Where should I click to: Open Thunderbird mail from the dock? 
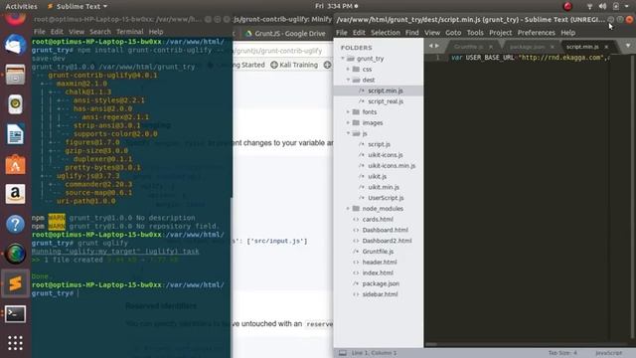[x=15, y=45]
